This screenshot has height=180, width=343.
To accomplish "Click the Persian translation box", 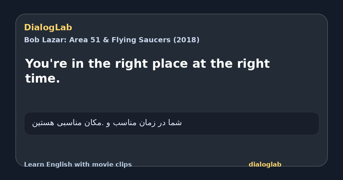I will click(x=171, y=123).
